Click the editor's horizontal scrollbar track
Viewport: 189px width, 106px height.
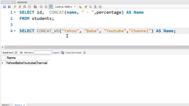point(97,47)
